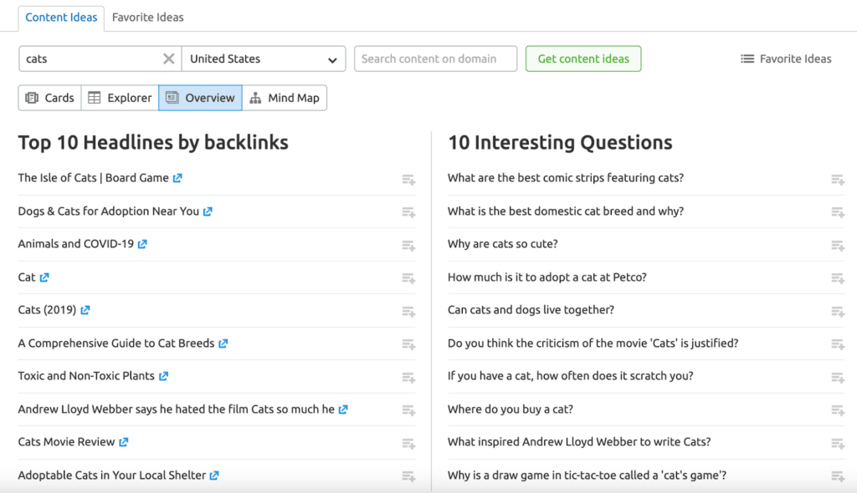Switch to Cards view
Screen dimensions: 857x493
[50, 98]
